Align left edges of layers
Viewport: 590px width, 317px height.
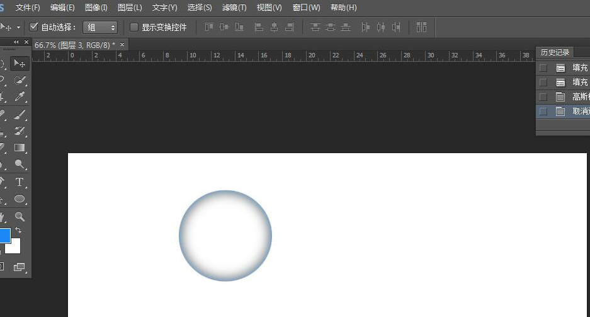coord(259,27)
